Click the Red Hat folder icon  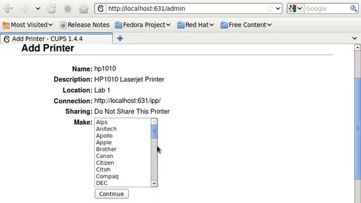(x=180, y=25)
